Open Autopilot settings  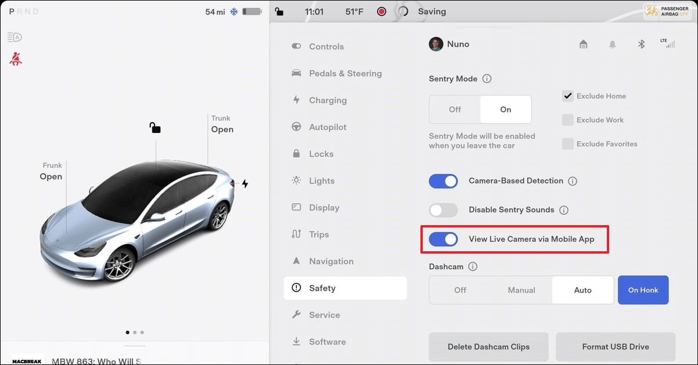tap(346, 127)
